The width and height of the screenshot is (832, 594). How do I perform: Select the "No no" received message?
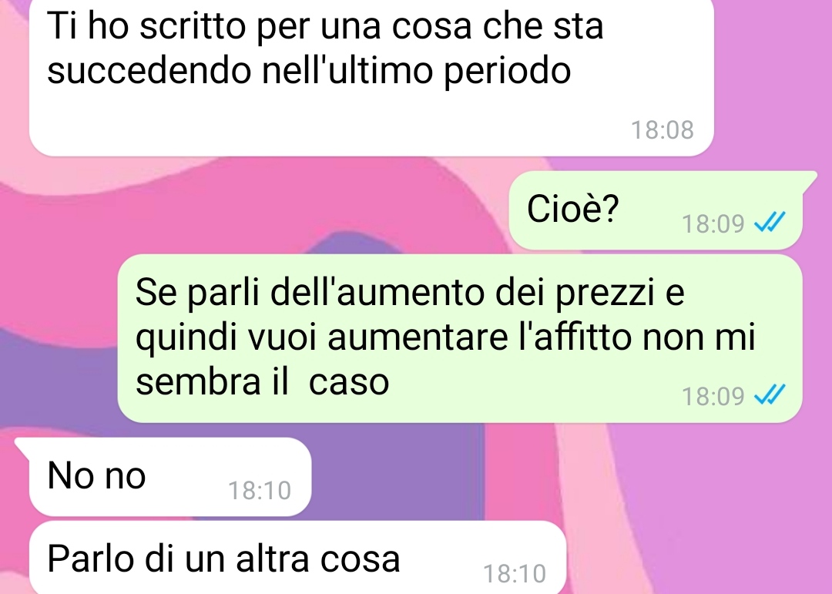pos(169,476)
